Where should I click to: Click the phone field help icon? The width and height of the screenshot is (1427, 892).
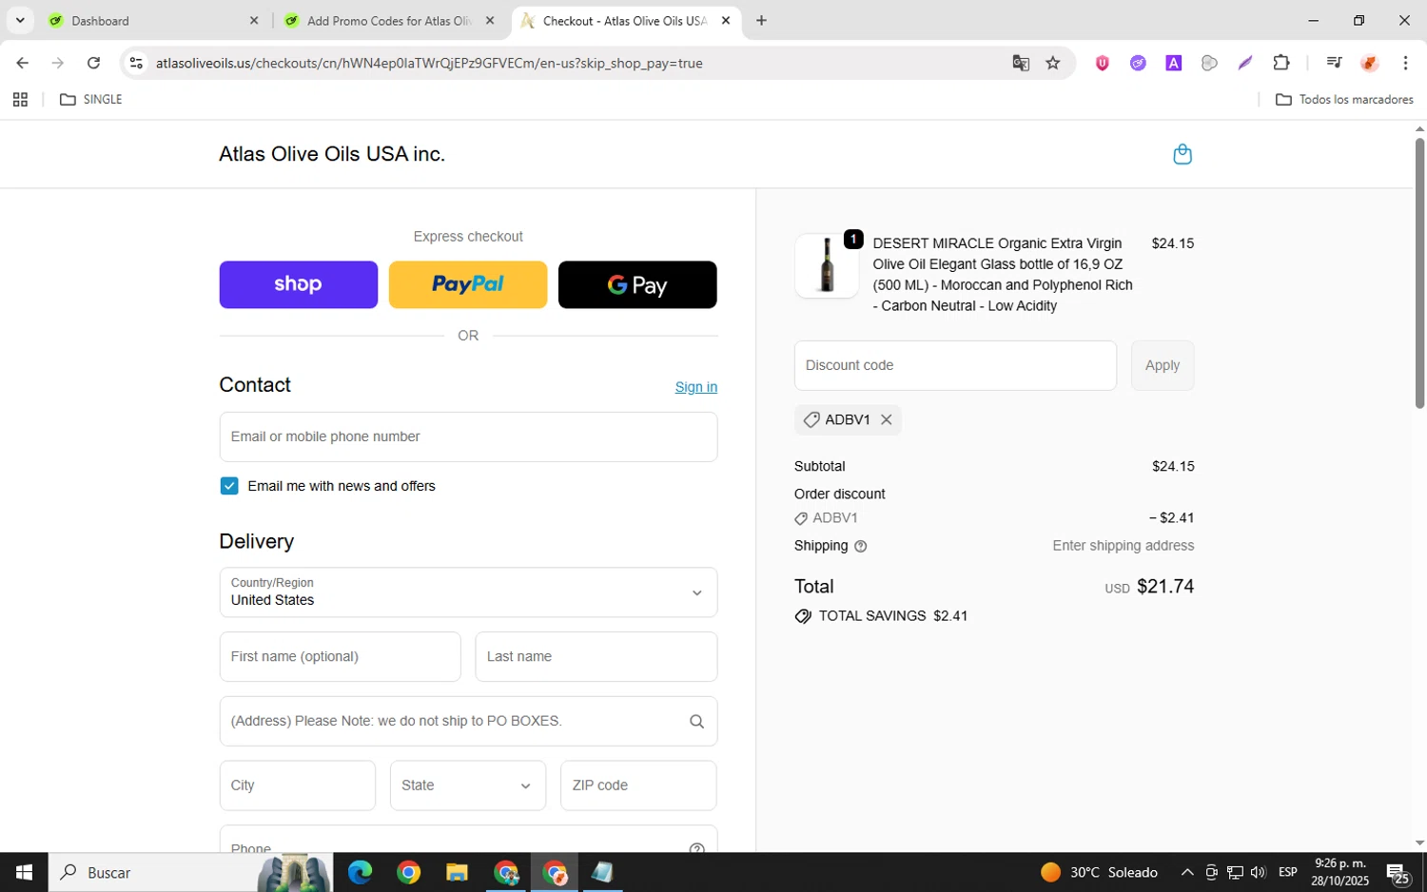click(x=696, y=847)
